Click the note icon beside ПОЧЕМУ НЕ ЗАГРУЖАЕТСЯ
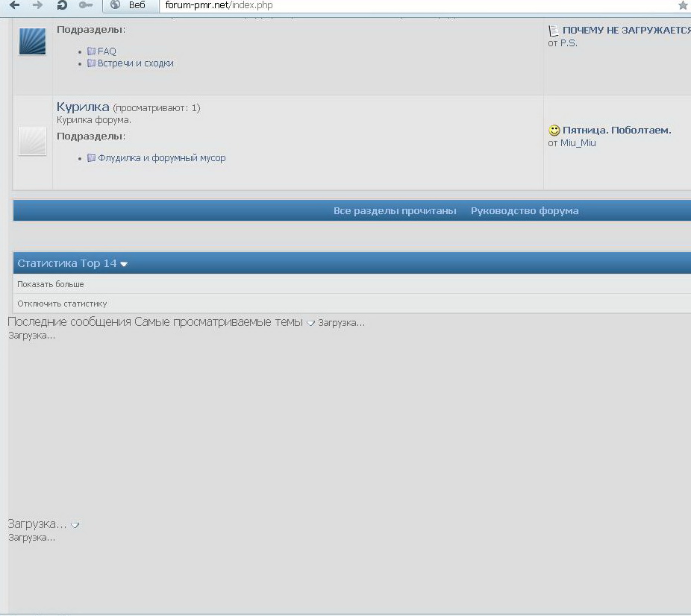The height and width of the screenshot is (616, 691). (553, 31)
